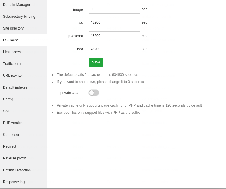Focus the image cache time field
The width and height of the screenshot is (226, 189).
(114, 9)
